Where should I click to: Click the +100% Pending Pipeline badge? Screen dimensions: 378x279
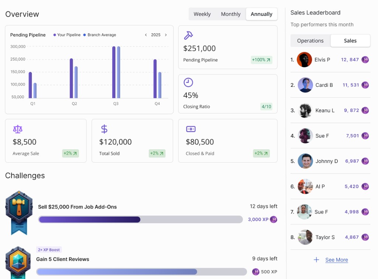[261, 60]
